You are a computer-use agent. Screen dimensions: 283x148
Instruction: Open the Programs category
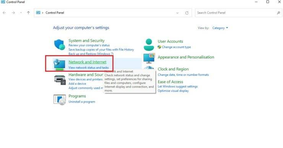(x=77, y=96)
